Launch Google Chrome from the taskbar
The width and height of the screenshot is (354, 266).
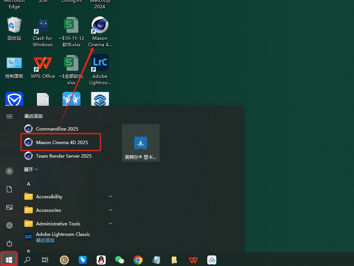pyautogui.click(x=138, y=260)
